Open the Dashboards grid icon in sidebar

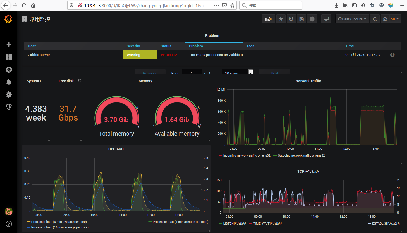pos(9,57)
